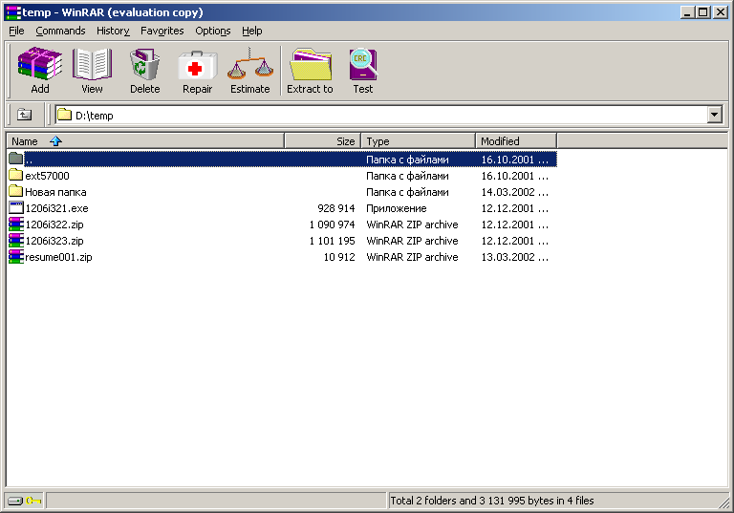Viewport: 734px width, 513px height.
Task: Click the Новая папка folder name
Action: tap(55, 192)
